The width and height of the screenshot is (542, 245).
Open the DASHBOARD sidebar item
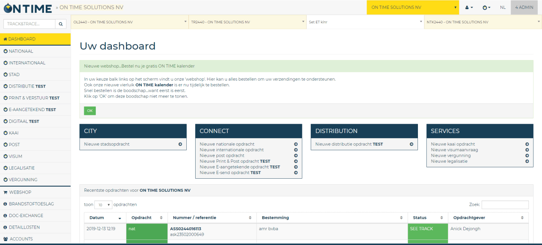35,39
